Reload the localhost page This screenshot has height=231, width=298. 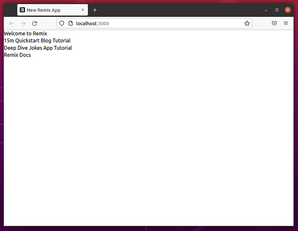tap(35, 23)
